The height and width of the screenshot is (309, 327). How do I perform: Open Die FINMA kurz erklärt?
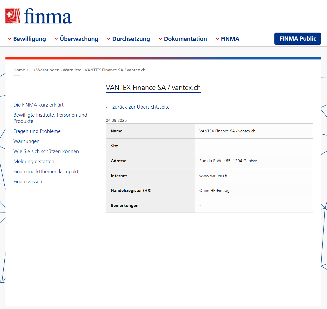(x=39, y=105)
